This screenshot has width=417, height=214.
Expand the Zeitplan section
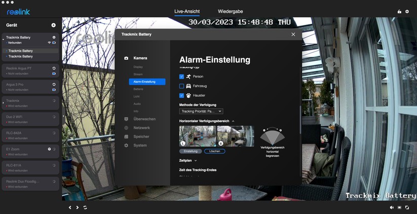(196, 160)
